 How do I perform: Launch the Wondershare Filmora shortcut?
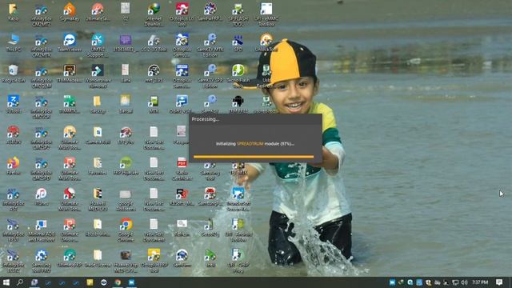click(x=98, y=76)
